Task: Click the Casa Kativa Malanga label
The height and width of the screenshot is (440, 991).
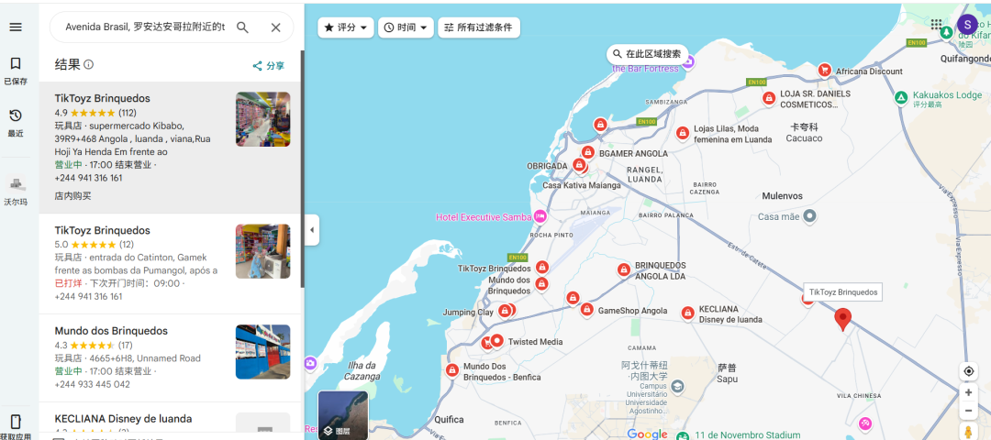Action: [582, 185]
